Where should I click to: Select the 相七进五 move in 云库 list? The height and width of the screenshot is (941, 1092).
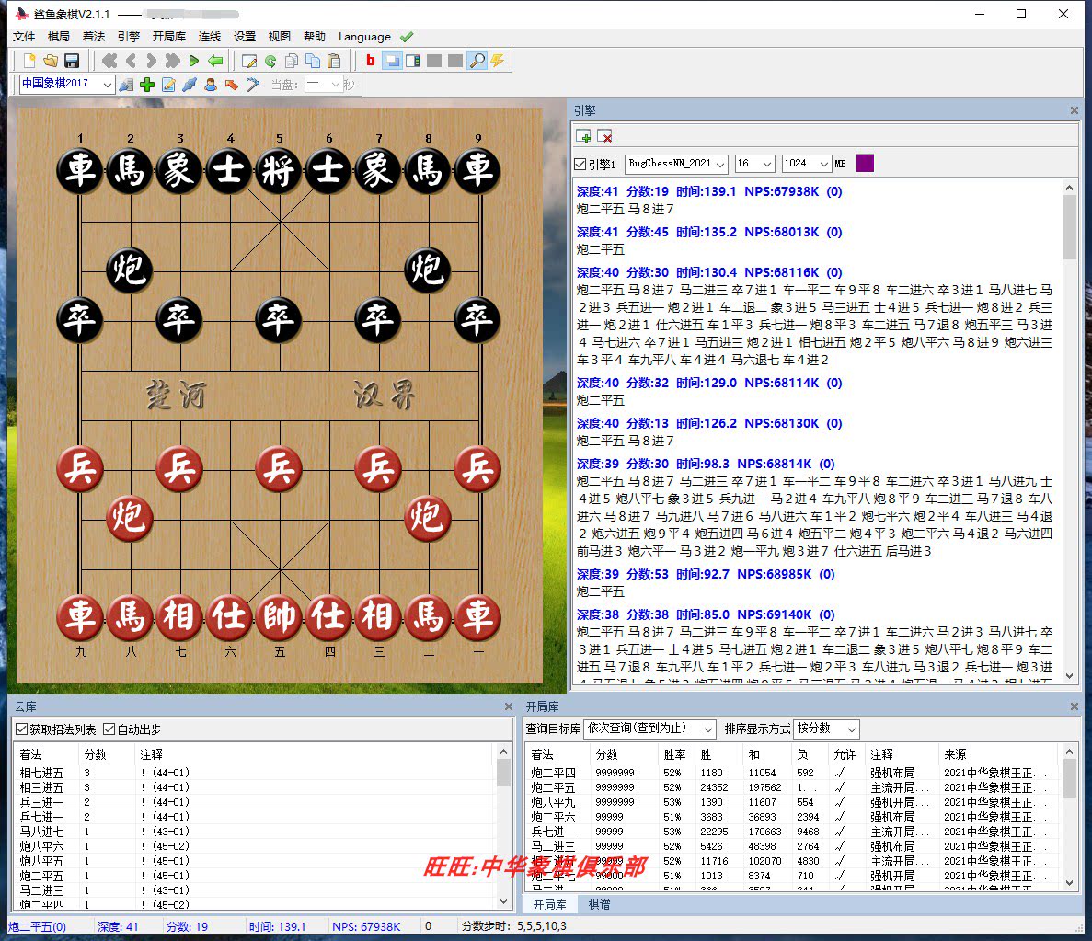click(x=42, y=773)
